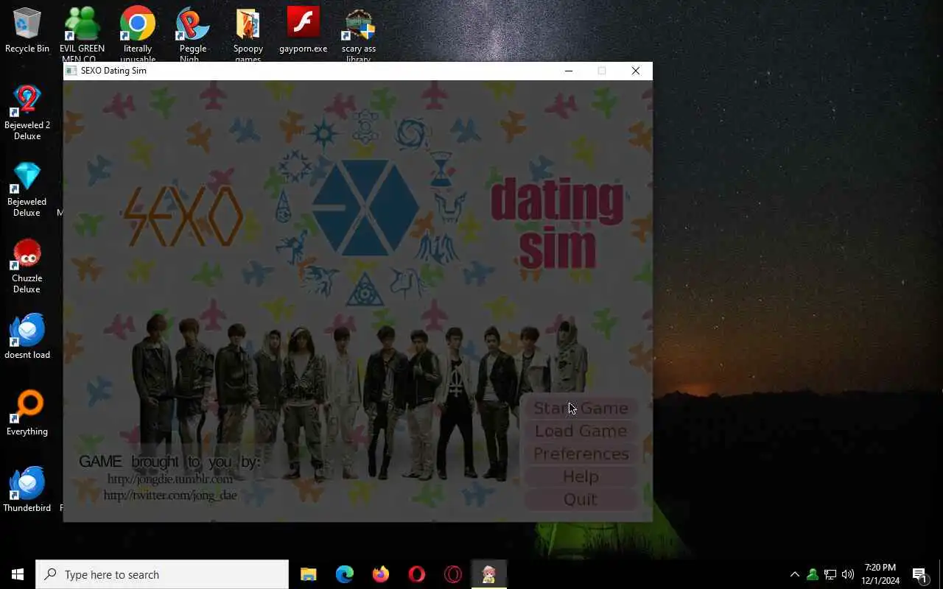Select the Chuzzle Deluxe desktop shortcut
The image size is (943, 589).
(x=27, y=266)
